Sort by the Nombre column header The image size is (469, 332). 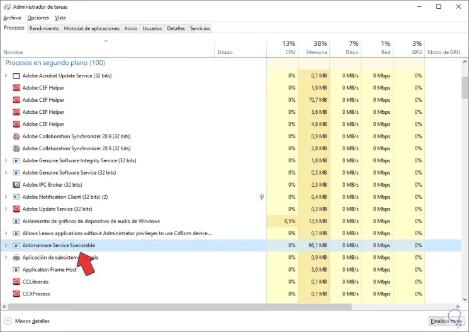108,48
